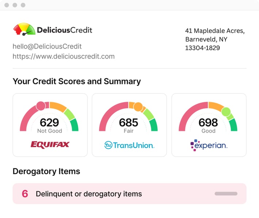Click the TransUnion logo
The width and height of the screenshot is (259, 218).
tap(129, 145)
